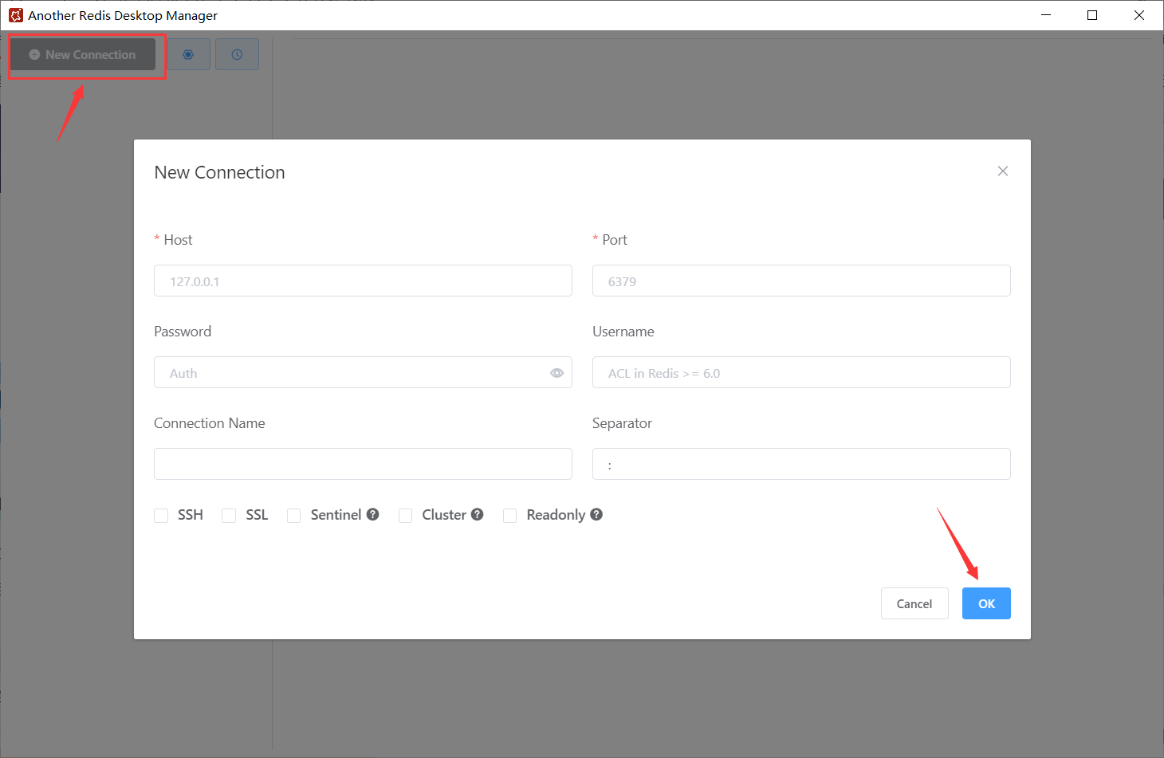Focus the Host input field
Screen dimensions: 1164x758
(x=363, y=281)
